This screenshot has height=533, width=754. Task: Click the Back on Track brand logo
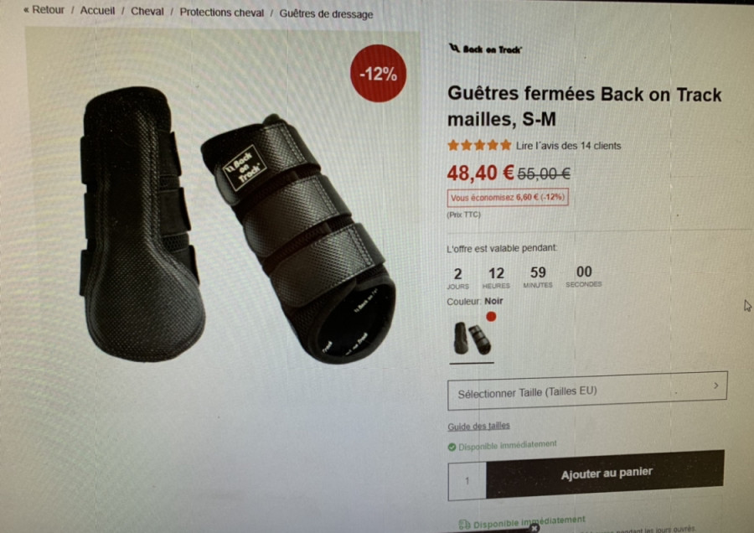click(x=485, y=49)
